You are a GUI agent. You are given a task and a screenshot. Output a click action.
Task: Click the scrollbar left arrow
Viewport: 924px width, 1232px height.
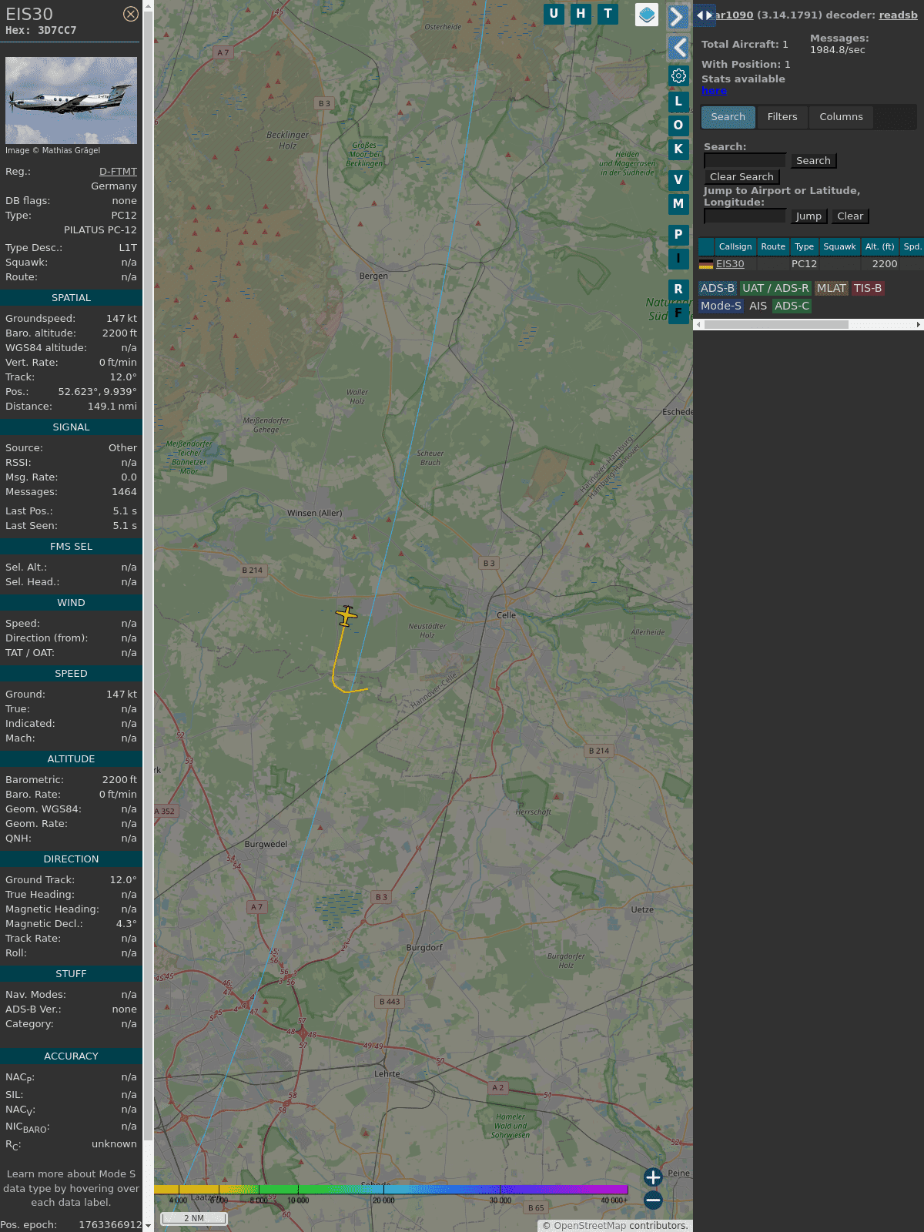tap(698, 325)
